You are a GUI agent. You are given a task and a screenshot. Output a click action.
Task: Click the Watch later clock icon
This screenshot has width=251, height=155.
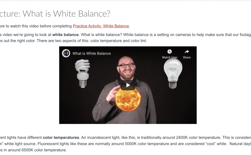click(170, 52)
